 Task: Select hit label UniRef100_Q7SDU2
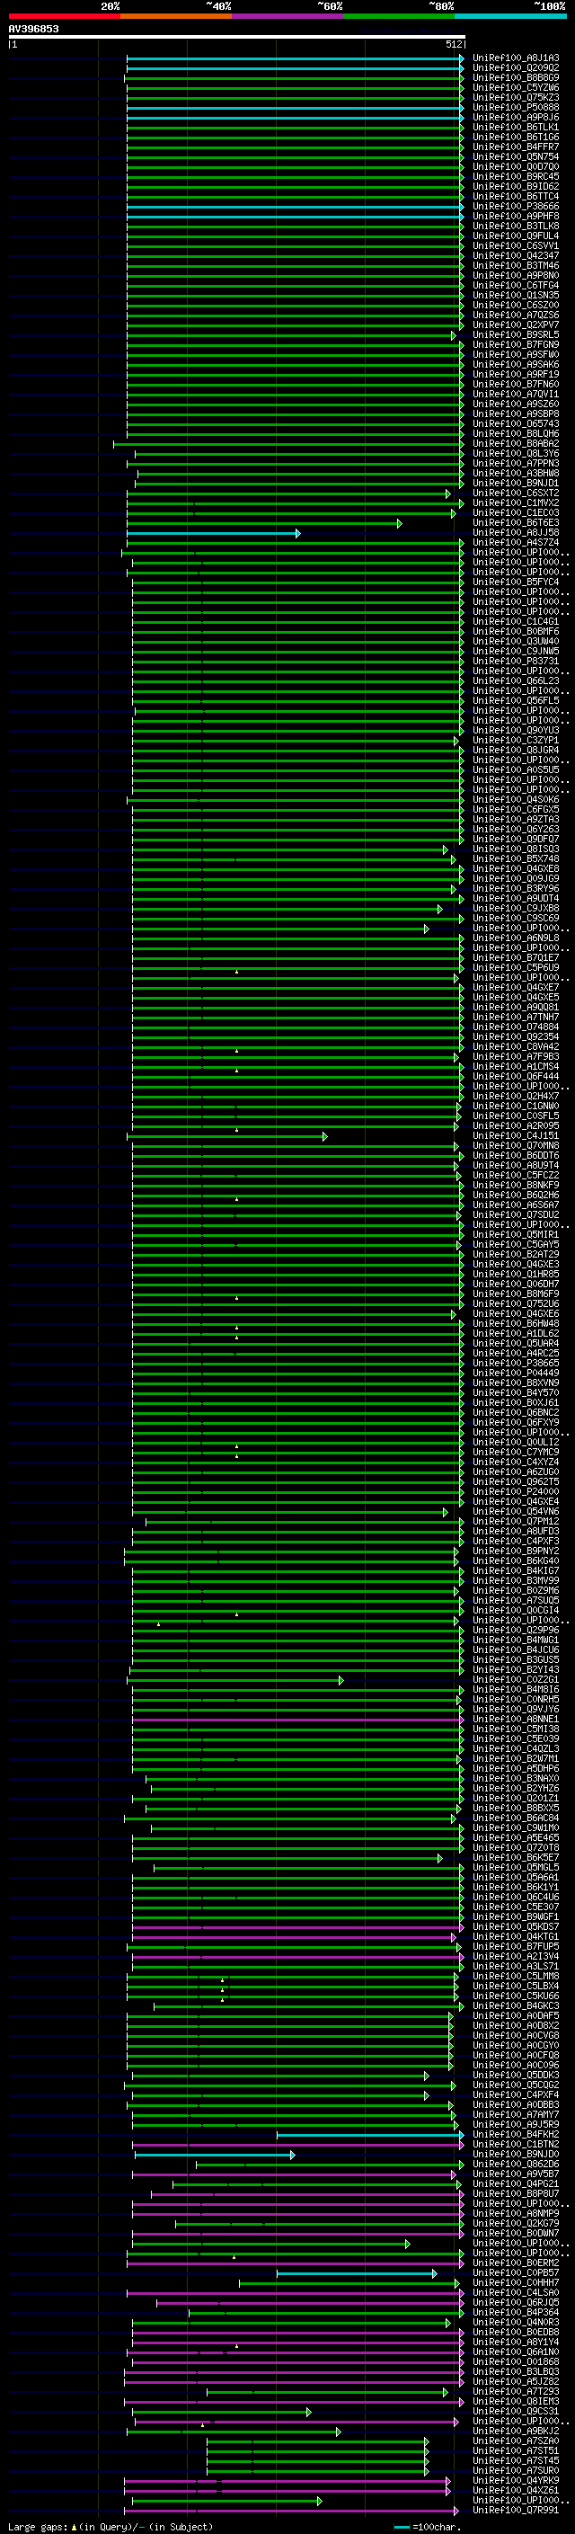point(516,1215)
